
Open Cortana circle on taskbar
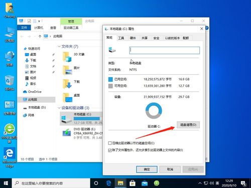pyautogui.click(x=96, y=183)
